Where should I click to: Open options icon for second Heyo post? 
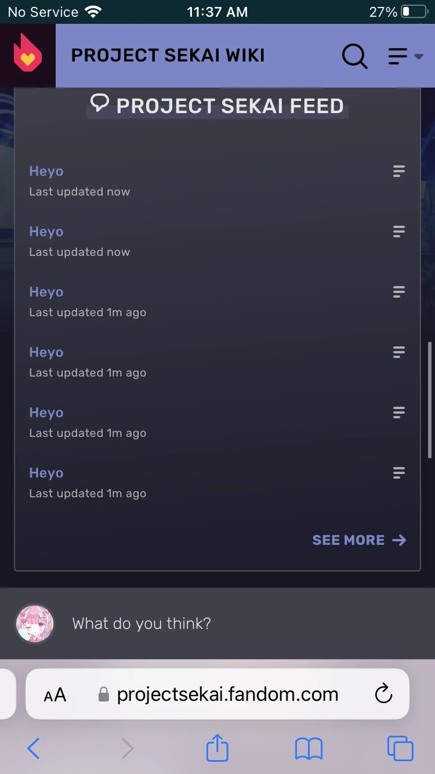coord(399,232)
